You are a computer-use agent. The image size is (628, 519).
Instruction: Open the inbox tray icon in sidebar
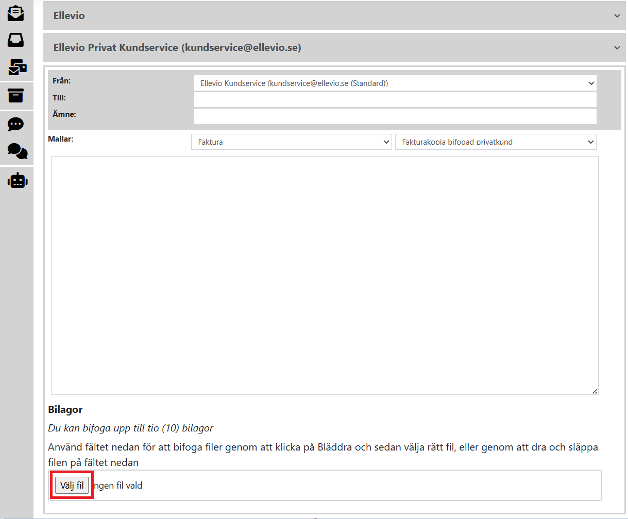coord(16,40)
